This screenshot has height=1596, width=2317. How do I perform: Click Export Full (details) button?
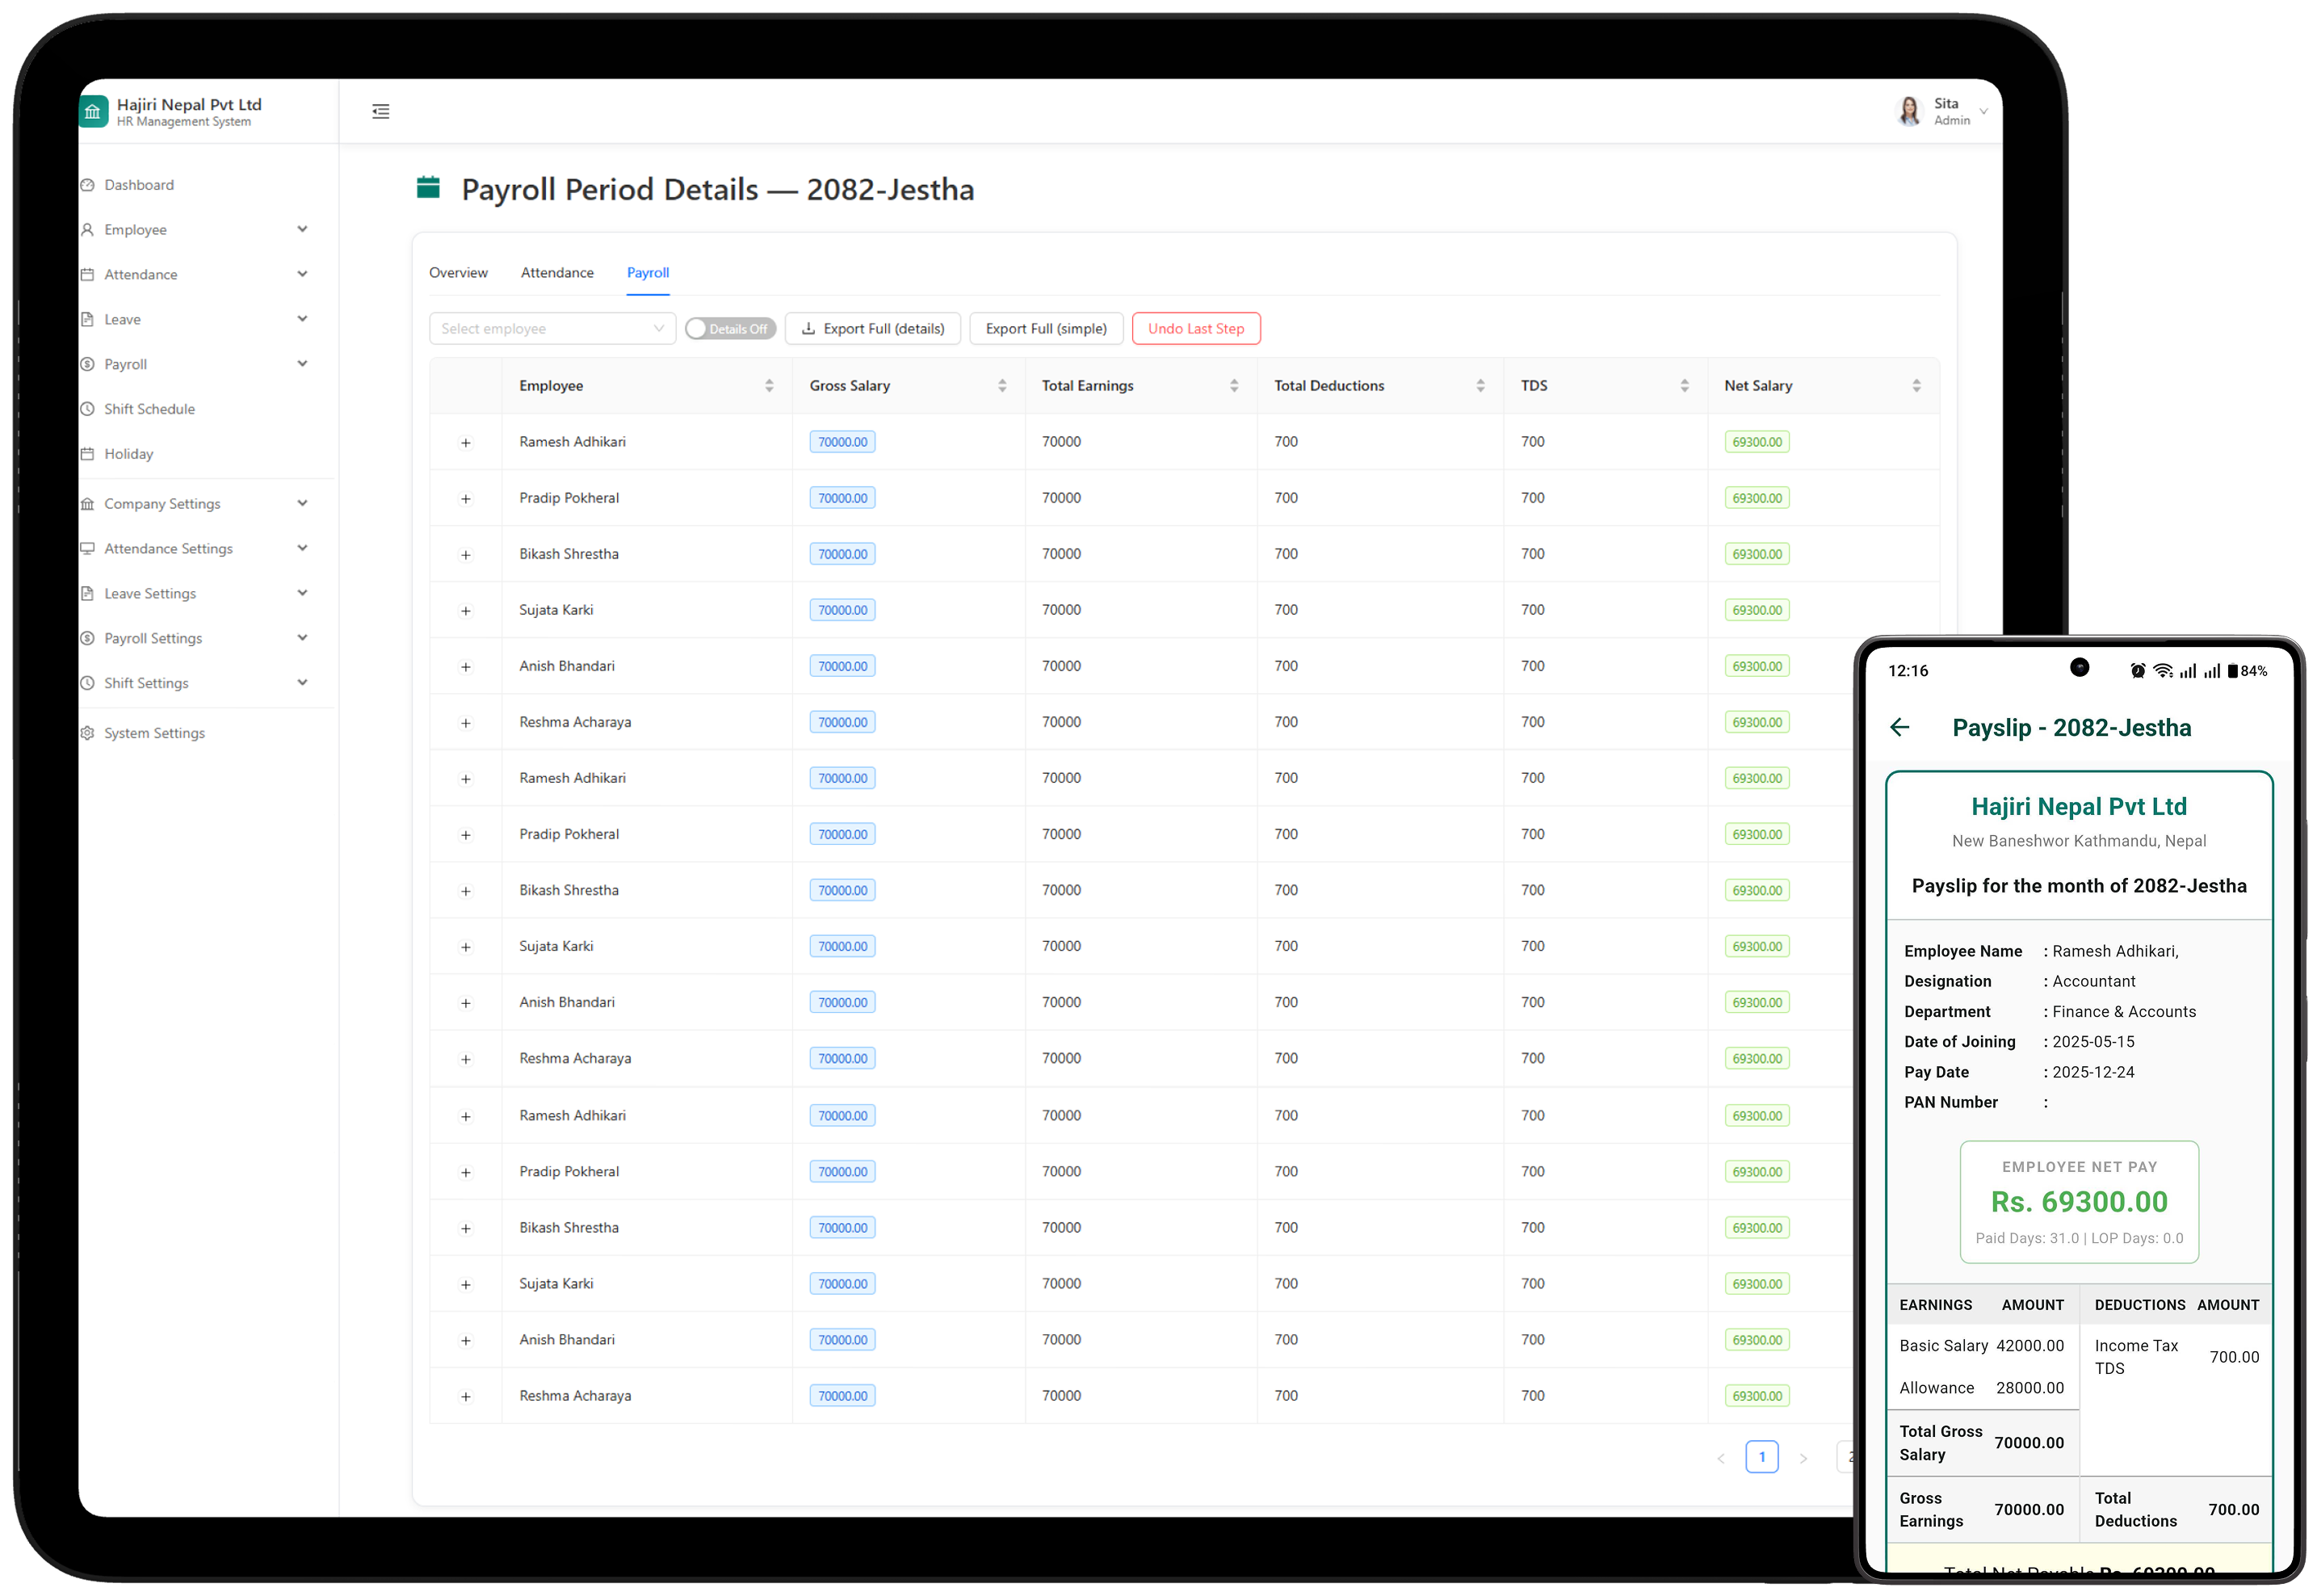[x=872, y=329]
